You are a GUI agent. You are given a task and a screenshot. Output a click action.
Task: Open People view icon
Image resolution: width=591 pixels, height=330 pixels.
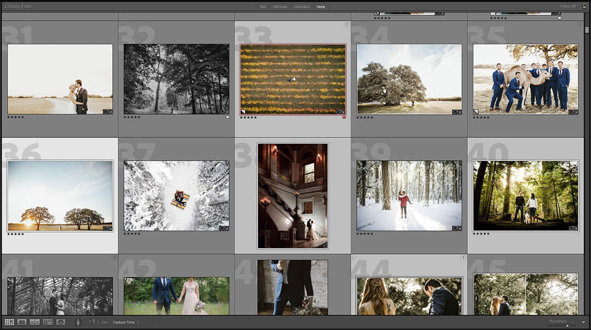click(61, 322)
